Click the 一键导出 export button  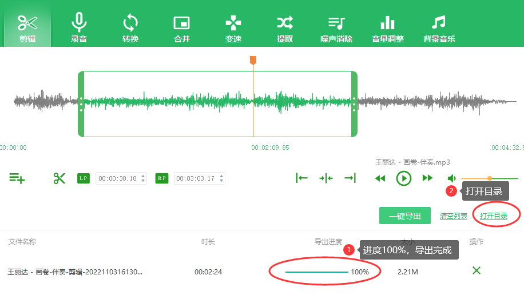pyautogui.click(x=405, y=216)
